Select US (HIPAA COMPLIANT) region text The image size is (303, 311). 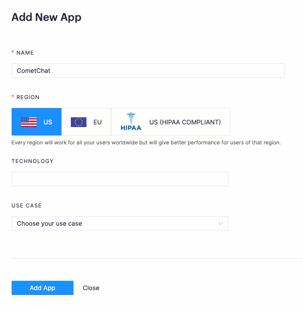[185, 122]
